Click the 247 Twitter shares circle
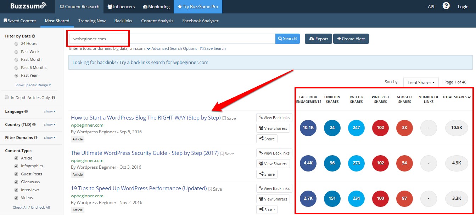This screenshot has height=215, width=476. [x=356, y=128]
